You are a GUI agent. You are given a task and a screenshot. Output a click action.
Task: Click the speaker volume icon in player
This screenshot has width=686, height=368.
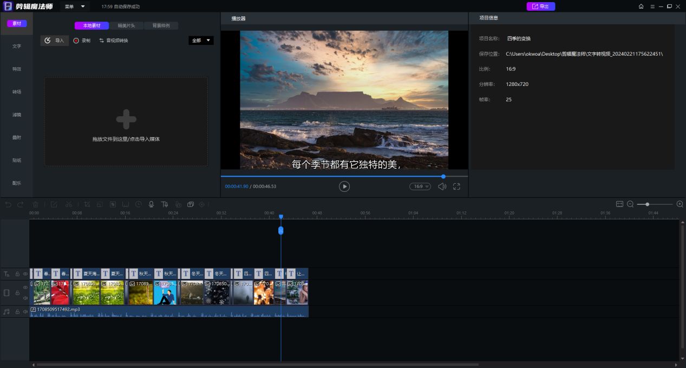tap(442, 186)
